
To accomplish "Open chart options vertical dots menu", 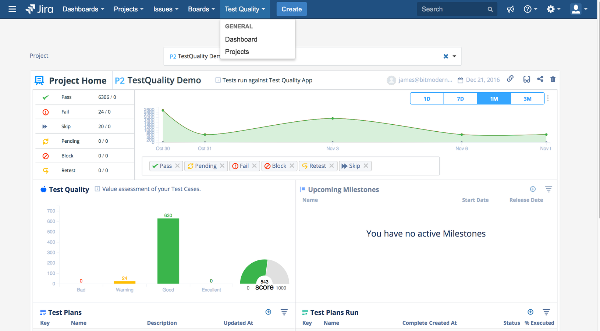I will click(x=548, y=98).
